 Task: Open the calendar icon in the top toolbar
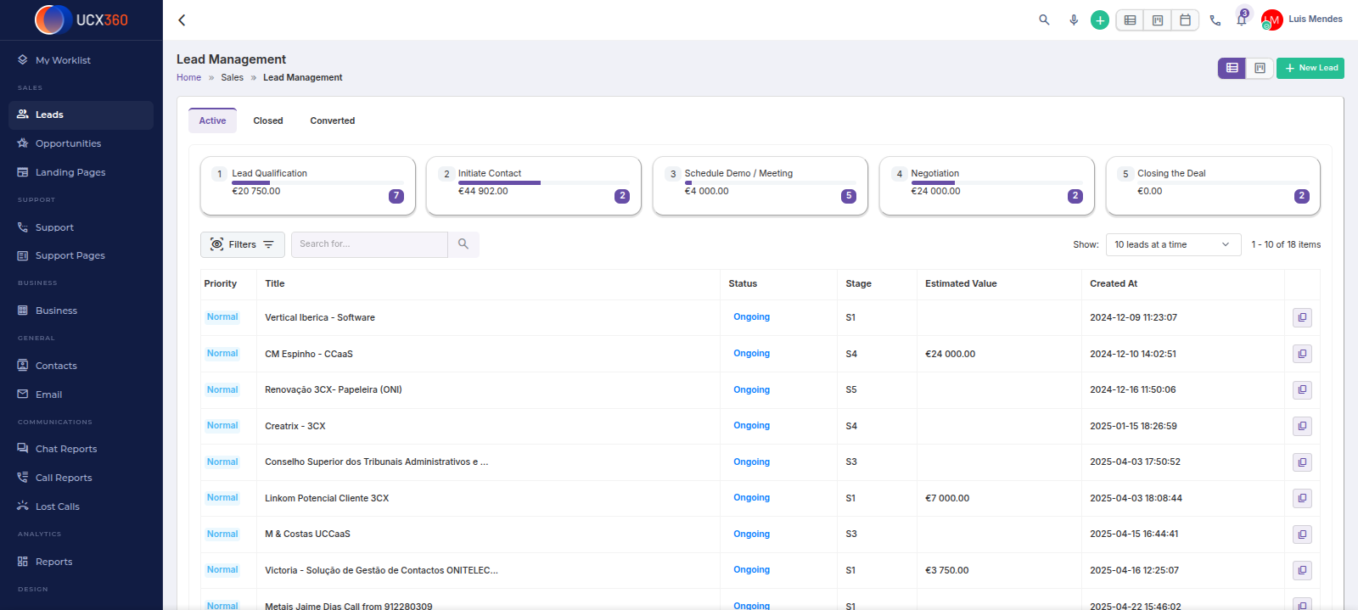click(1185, 20)
